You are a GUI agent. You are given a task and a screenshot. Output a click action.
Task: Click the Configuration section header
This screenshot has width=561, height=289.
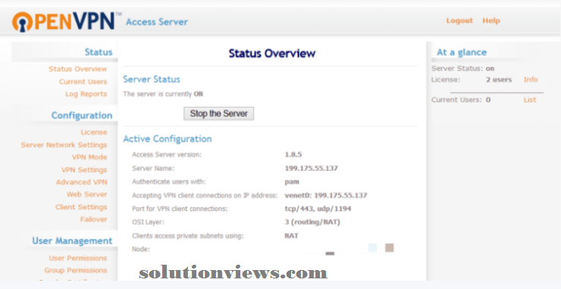coord(82,115)
